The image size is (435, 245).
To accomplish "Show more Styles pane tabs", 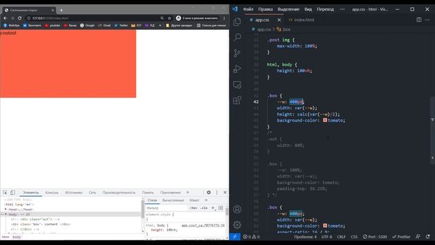I will coord(206,200).
